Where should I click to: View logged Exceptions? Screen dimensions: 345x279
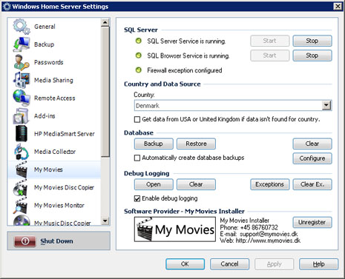click(x=270, y=184)
